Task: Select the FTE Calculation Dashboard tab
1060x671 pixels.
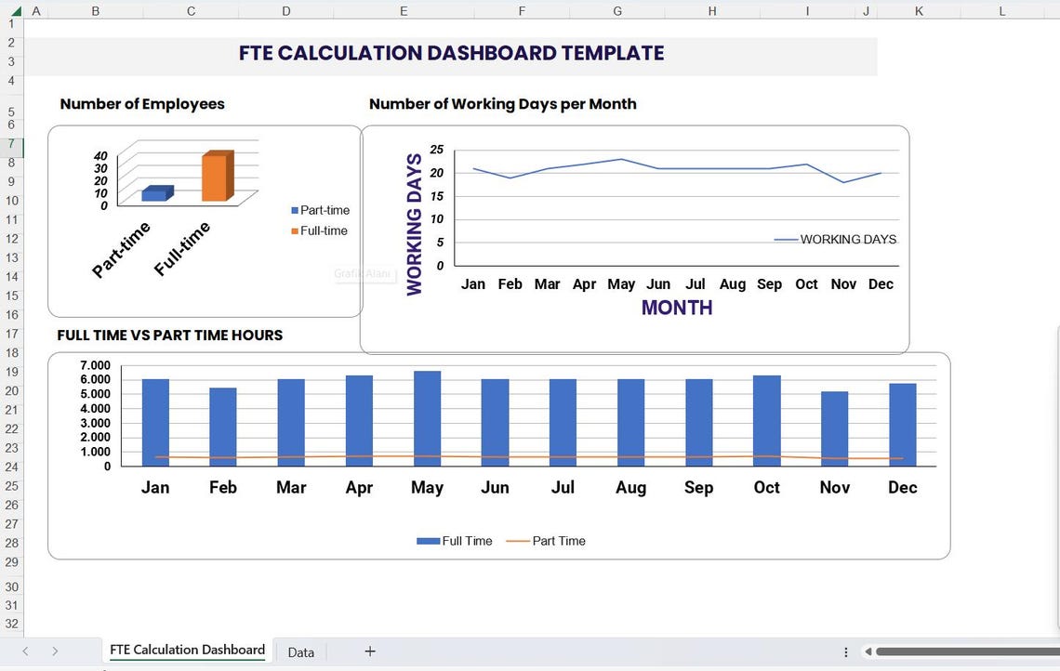Action: [x=186, y=650]
